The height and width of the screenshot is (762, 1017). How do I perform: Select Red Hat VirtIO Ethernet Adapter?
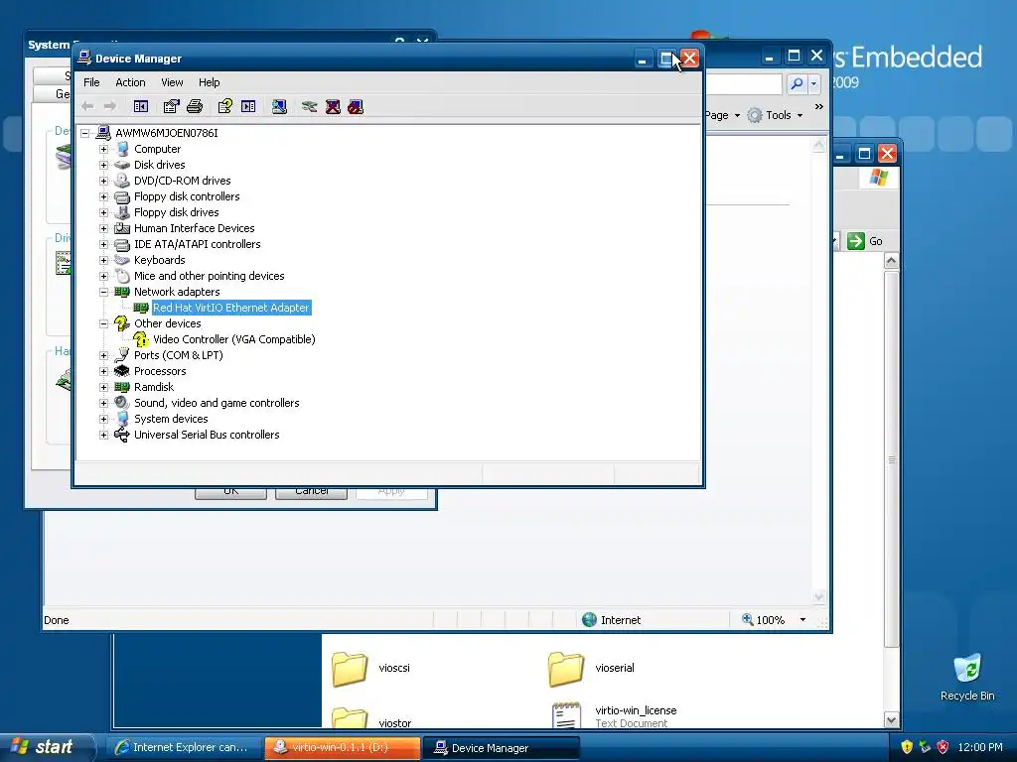click(x=231, y=308)
